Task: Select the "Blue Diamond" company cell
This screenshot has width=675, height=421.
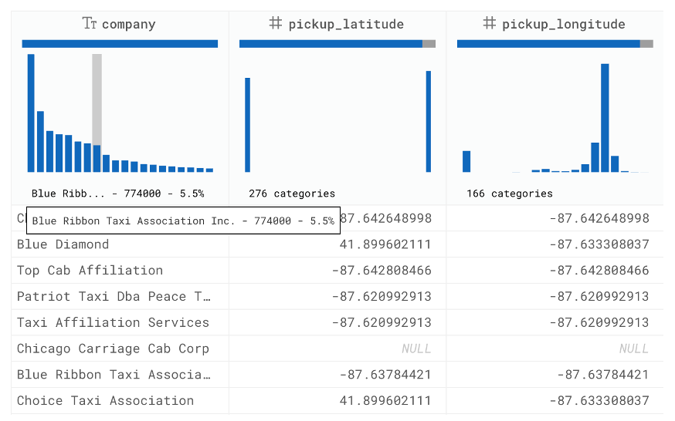Action: tap(63, 244)
